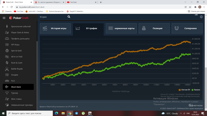This screenshot has width=207, height=116.
Task: Open Rush & Cash section label
Action: 17,63
